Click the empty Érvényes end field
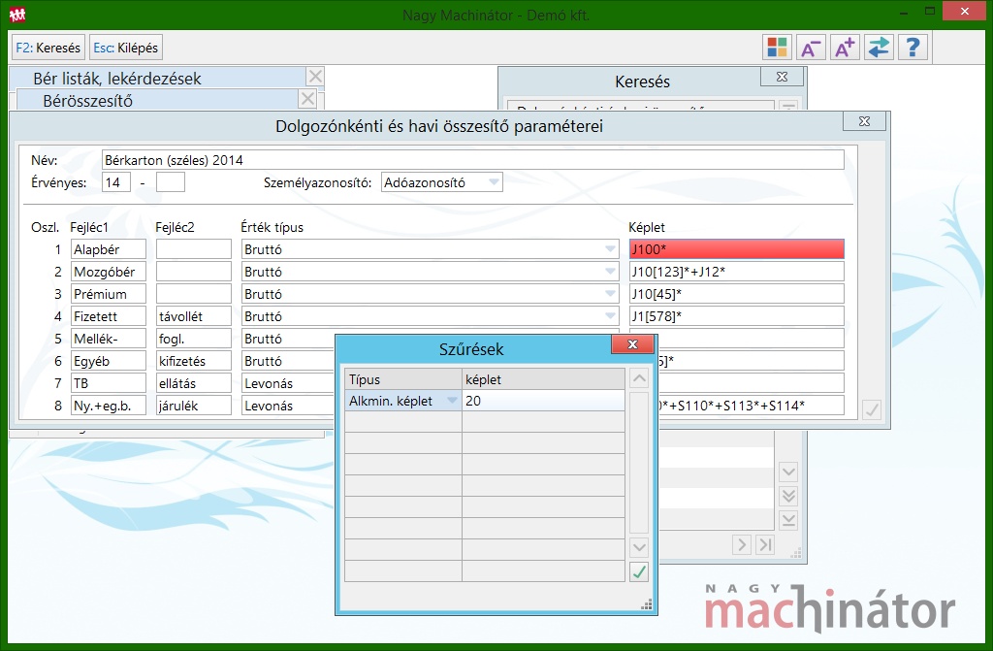993x651 pixels. (x=171, y=182)
